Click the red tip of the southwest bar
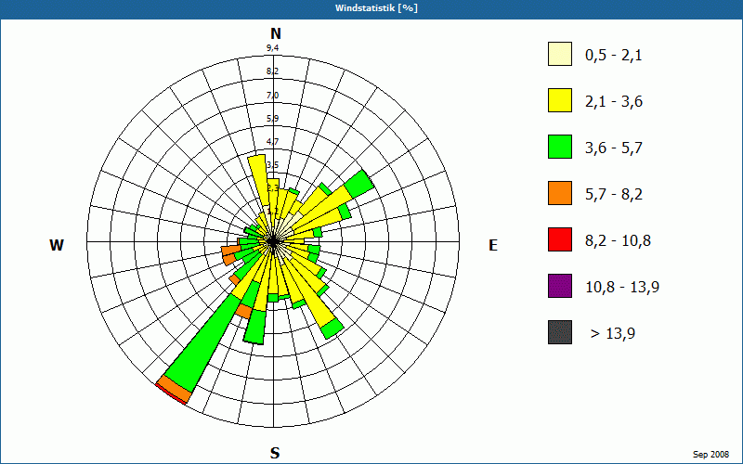Viewport: 743px width, 464px height. (x=171, y=394)
